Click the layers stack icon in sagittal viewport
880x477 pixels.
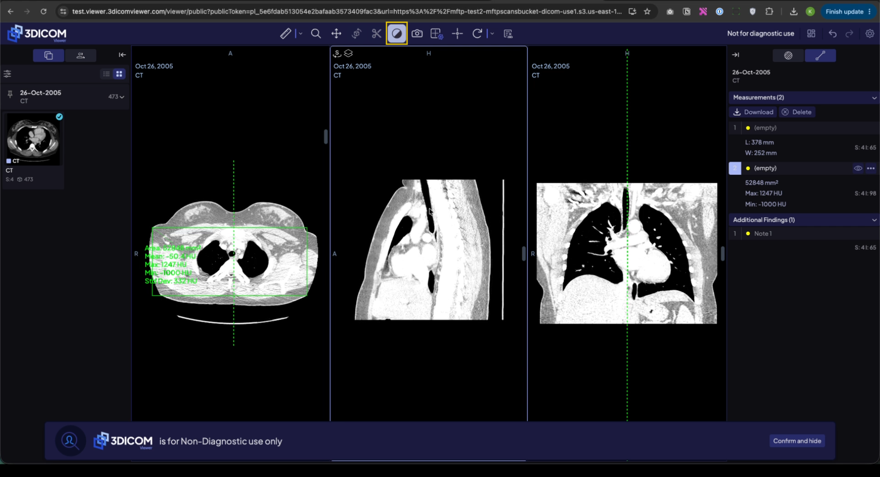click(x=348, y=54)
